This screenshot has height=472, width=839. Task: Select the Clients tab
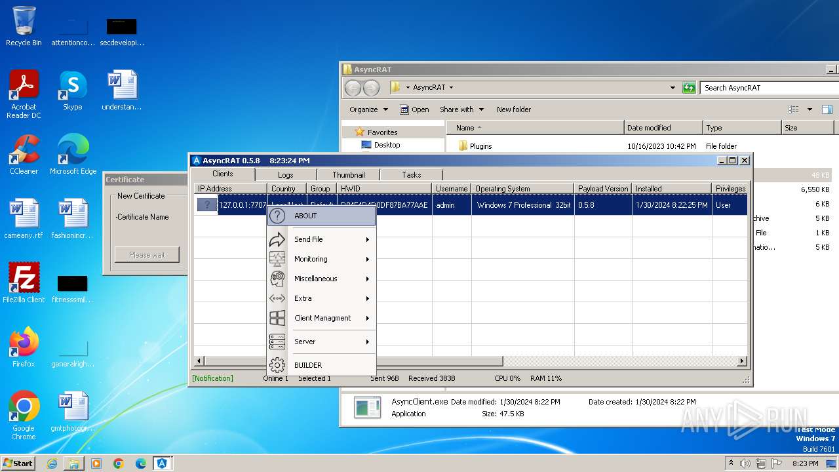[222, 174]
